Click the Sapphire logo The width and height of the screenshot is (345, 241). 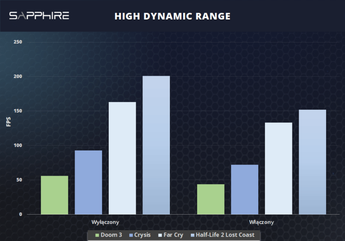pos(39,16)
